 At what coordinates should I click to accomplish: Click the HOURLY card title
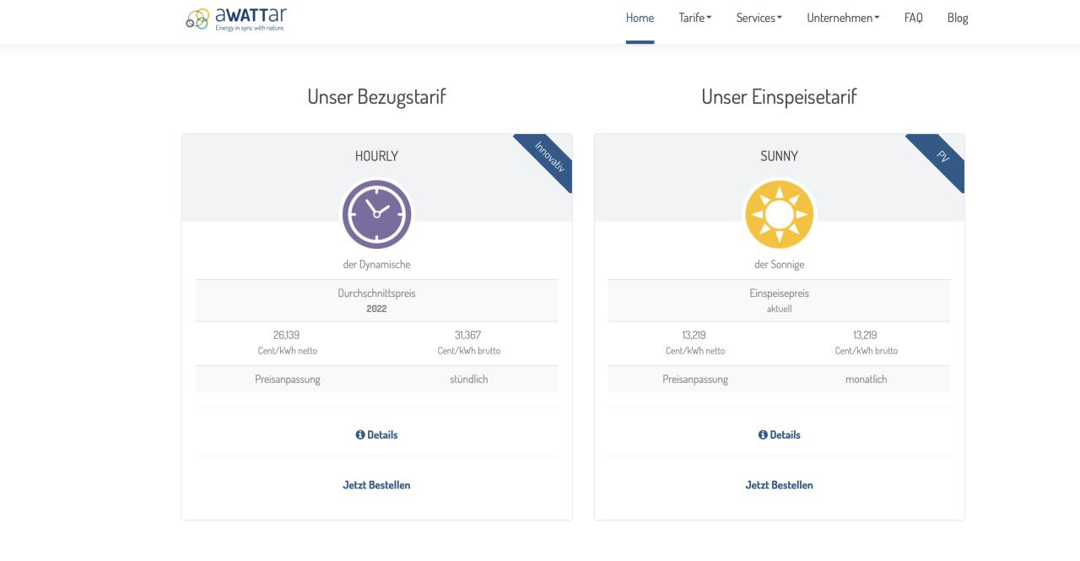tap(376, 156)
